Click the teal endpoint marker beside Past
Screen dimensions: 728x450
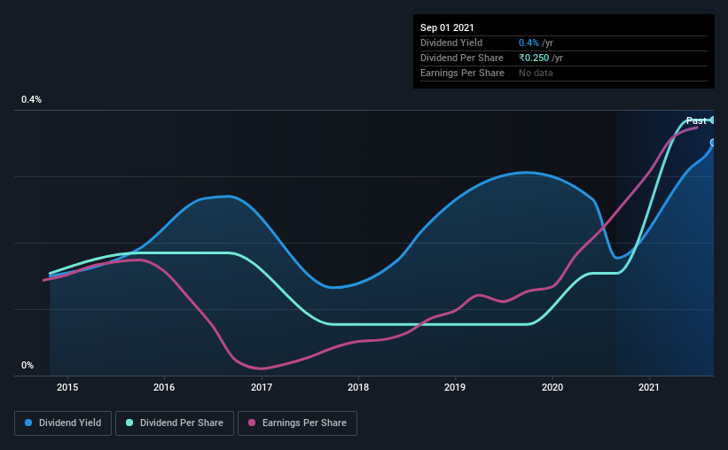(712, 120)
